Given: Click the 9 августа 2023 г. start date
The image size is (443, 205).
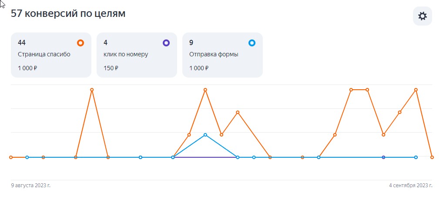Looking at the screenshot, I should [30, 185].
